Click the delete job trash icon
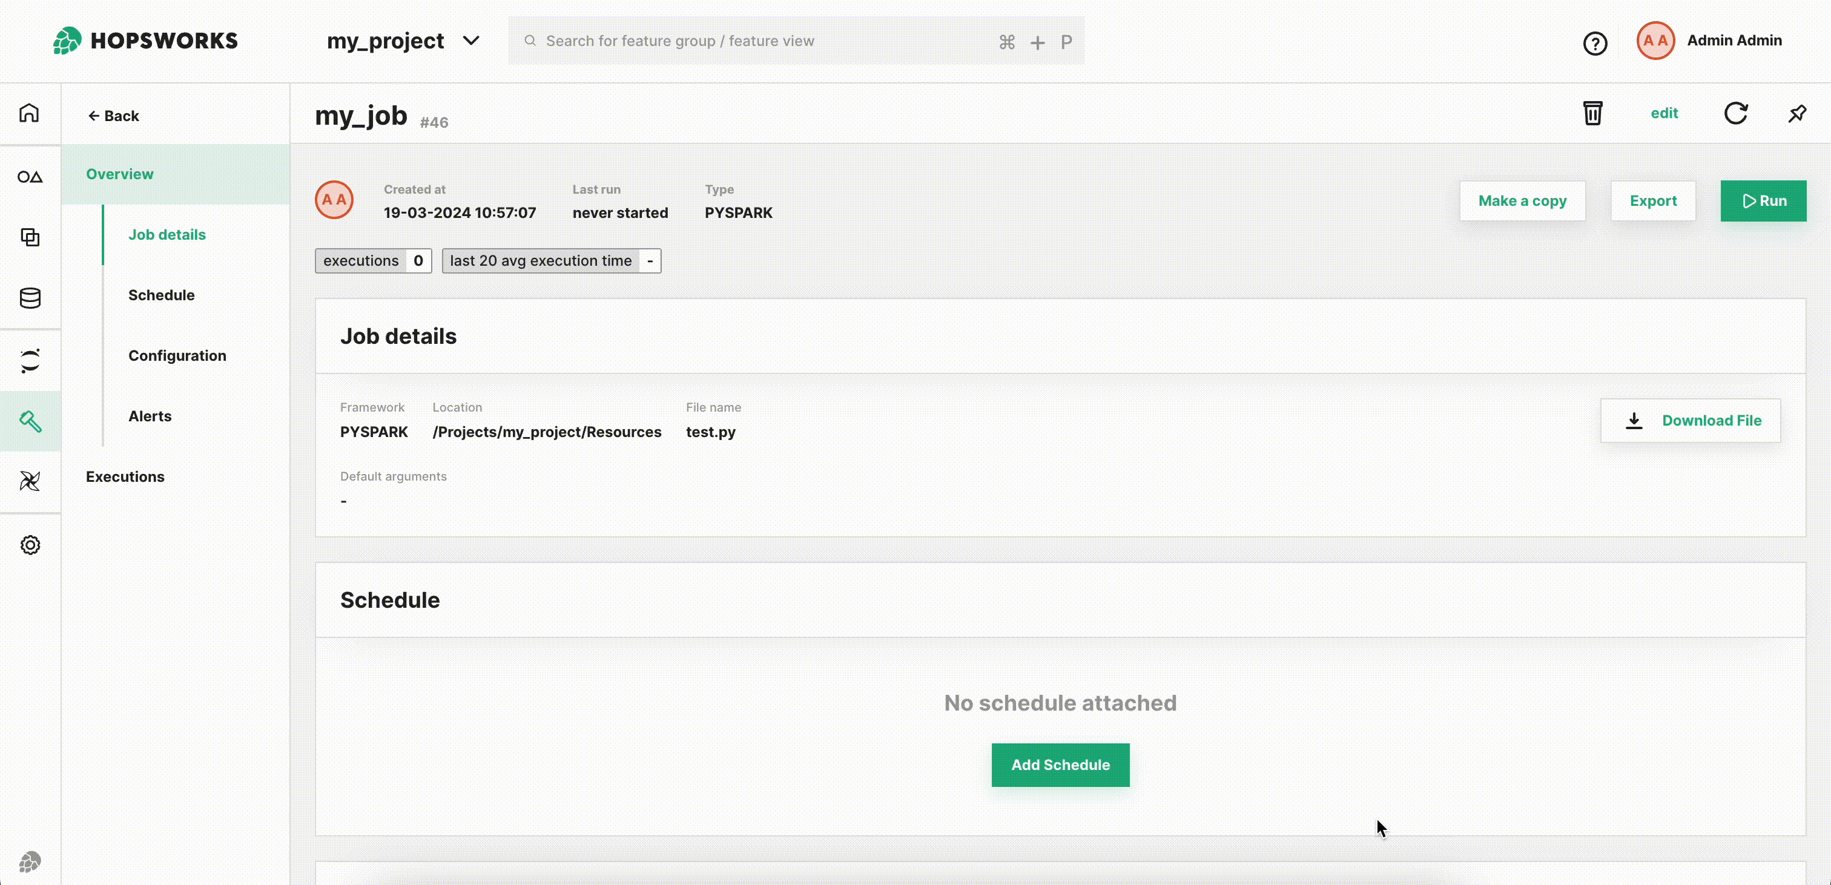 tap(1592, 113)
